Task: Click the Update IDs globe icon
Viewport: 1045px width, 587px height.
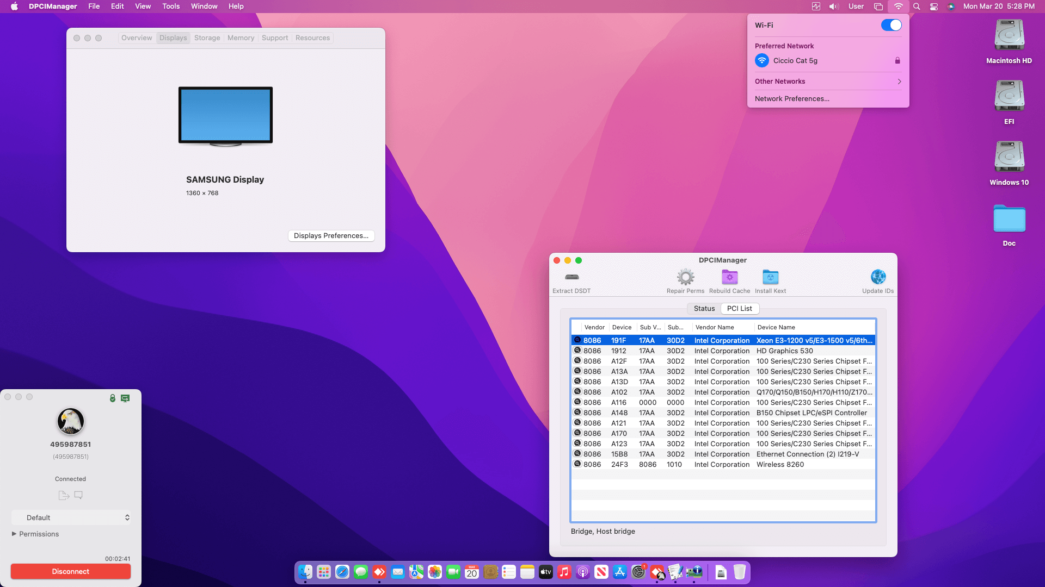Action: pyautogui.click(x=878, y=277)
